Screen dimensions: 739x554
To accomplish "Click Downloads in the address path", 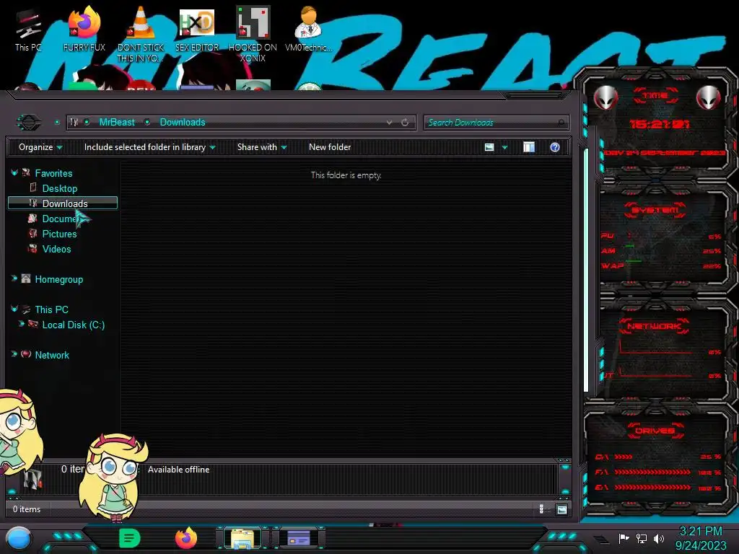I will tap(183, 123).
